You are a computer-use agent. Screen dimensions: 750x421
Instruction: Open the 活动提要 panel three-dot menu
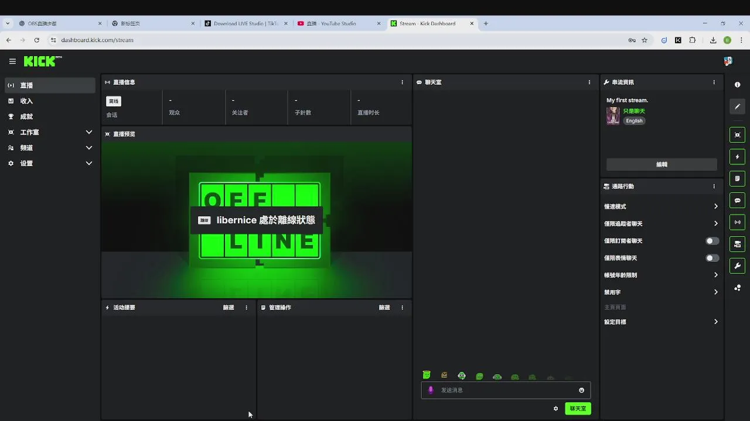click(246, 308)
